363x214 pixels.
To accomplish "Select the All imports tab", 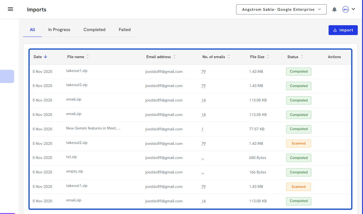I will point(32,30).
